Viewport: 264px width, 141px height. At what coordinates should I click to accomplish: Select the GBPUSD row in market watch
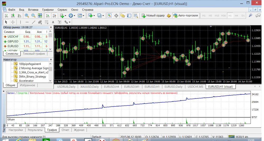coord(26,41)
